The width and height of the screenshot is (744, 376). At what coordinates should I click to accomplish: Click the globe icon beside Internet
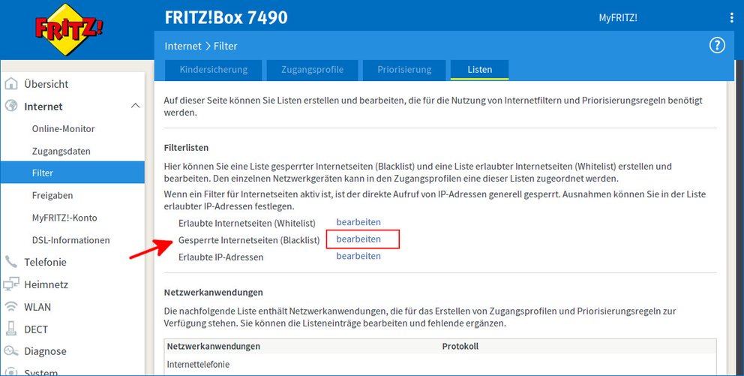pyautogui.click(x=11, y=107)
